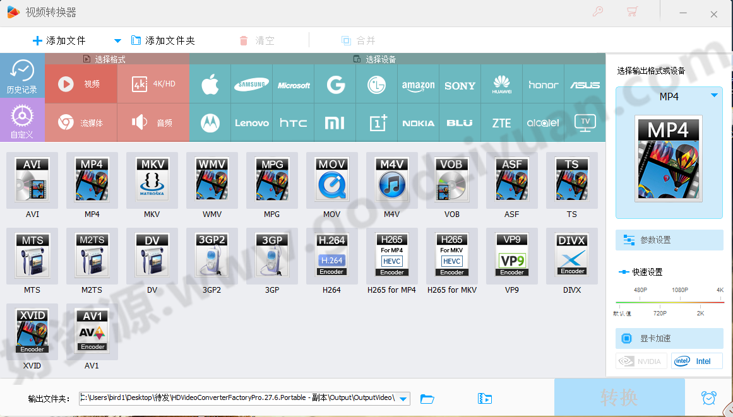Click the 转换 convert button
Image resolution: width=733 pixels, height=417 pixels.
click(x=619, y=397)
